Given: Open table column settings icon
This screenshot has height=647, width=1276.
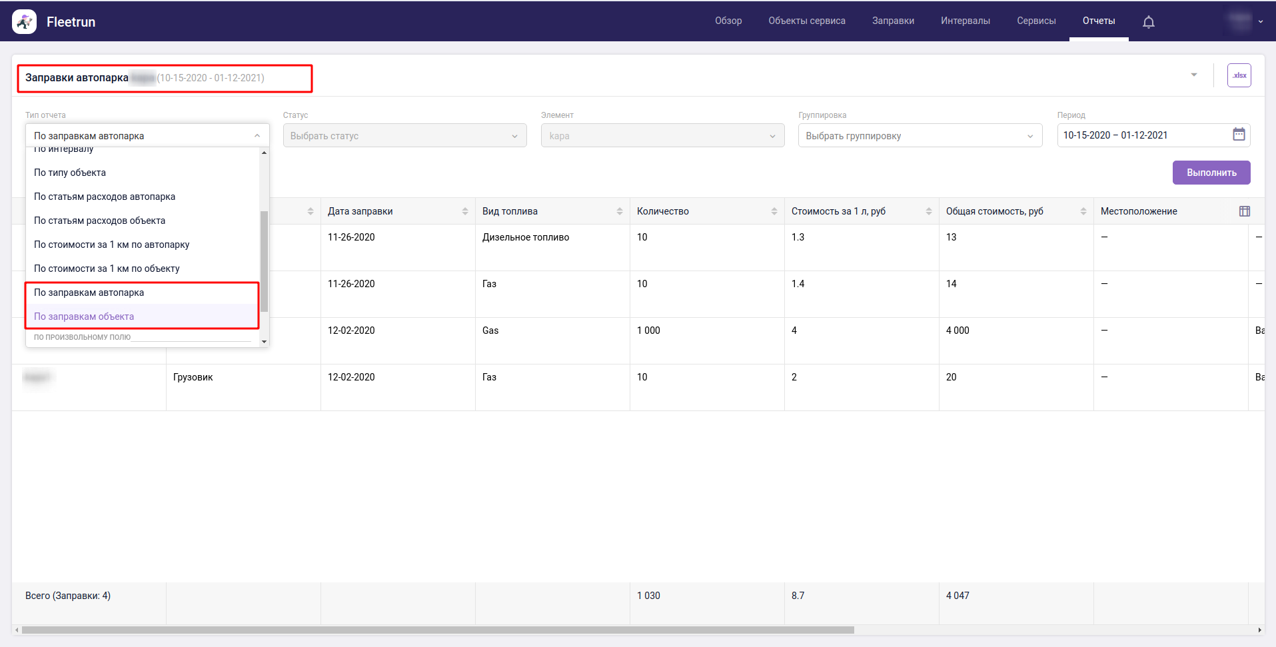Looking at the screenshot, I should (x=1244, y=211).
